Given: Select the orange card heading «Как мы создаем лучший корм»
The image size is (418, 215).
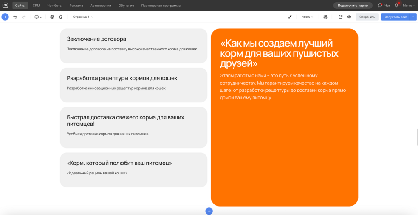Looking at the screenshot, I should coord(279,53).
